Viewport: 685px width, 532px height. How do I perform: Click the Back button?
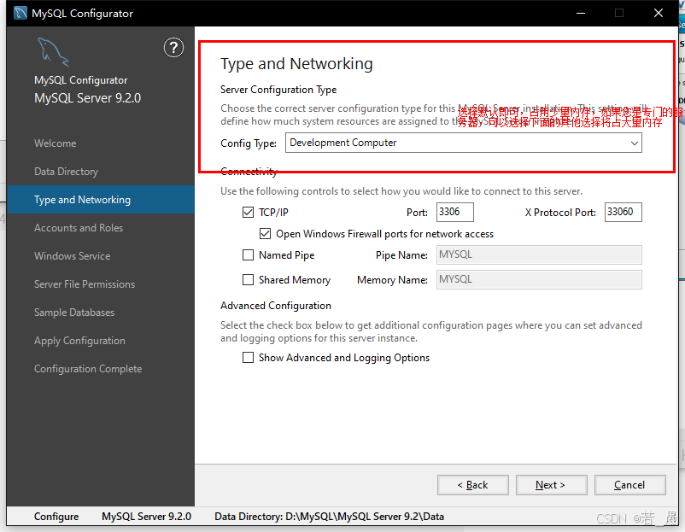click(x=473, y=485)
